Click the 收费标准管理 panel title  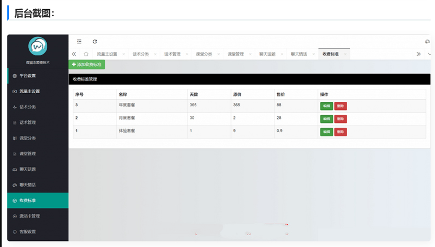click(x=85, y=79)
